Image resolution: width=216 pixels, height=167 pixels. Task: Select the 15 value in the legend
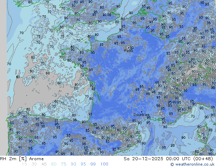tap(24, 164)
